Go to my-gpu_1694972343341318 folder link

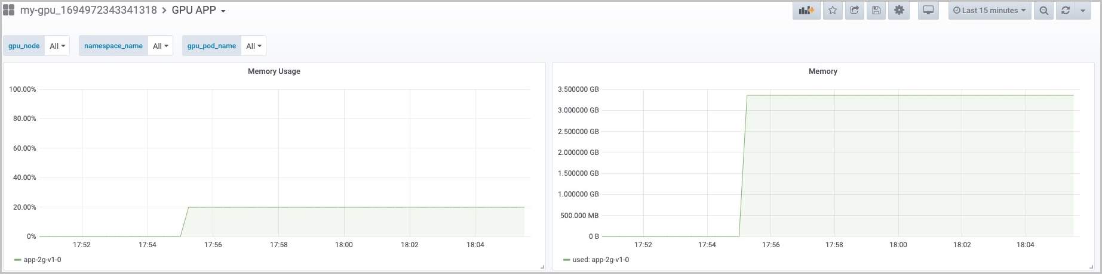(88, 11)
